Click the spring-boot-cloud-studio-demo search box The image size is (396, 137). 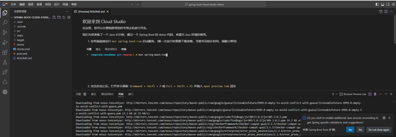[x=204, y=4]
